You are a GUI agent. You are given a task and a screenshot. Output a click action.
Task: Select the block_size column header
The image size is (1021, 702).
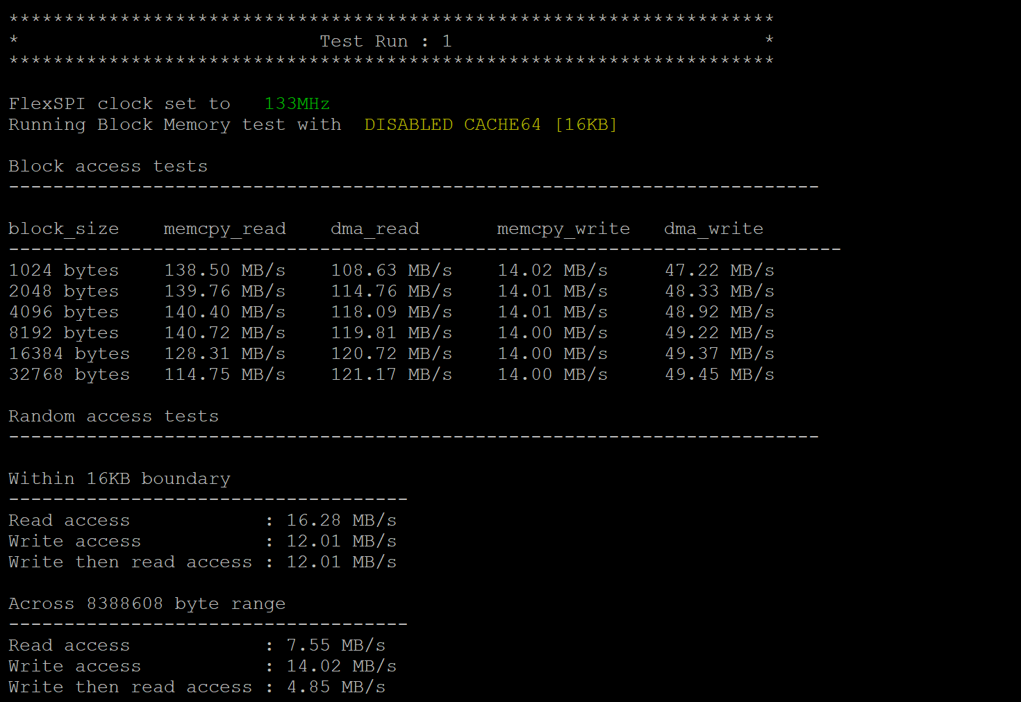pyautogui.click(x=63, y=228)
